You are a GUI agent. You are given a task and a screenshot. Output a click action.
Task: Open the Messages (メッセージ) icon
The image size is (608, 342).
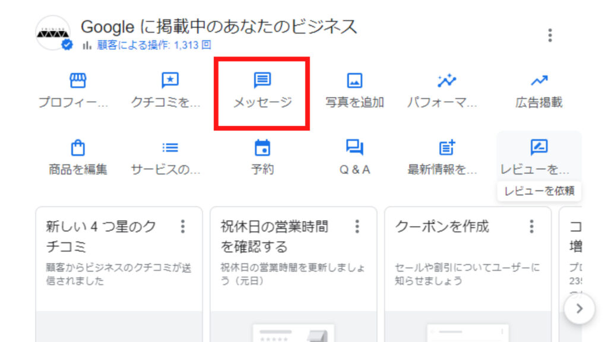coord(262,80)
